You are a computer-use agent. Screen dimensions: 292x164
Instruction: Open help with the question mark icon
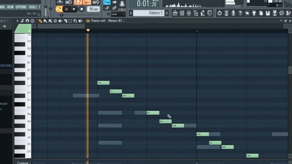coord(240,13)
